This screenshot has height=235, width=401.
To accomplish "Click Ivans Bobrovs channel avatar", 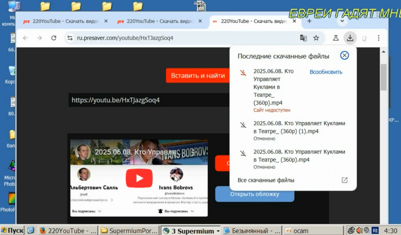I will 176,174.
